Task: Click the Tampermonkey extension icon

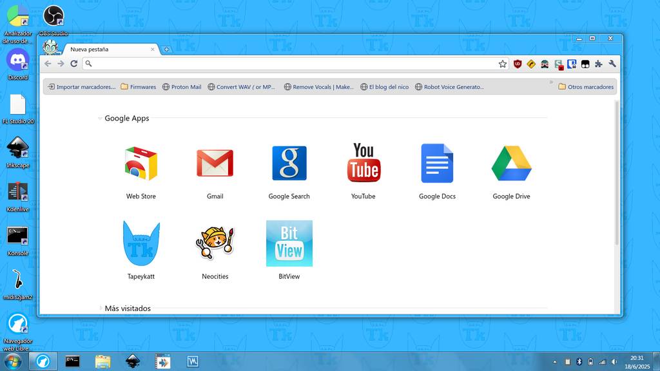Action: tap(585, 64)
